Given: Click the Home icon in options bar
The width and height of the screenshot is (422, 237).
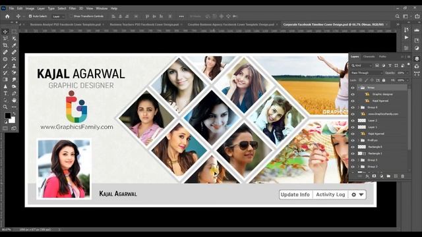Looking at the screenshot, I should [x=7, y=16].
